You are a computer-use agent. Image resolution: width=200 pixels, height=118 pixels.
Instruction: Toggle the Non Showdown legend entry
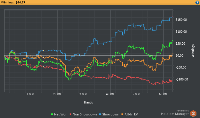(x=83, y=114)
